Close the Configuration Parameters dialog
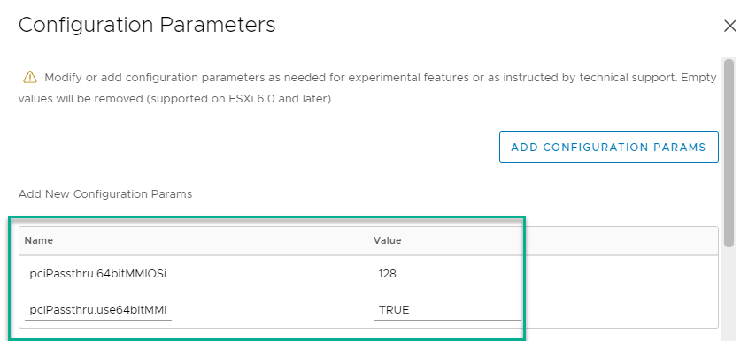 [730, 26]
